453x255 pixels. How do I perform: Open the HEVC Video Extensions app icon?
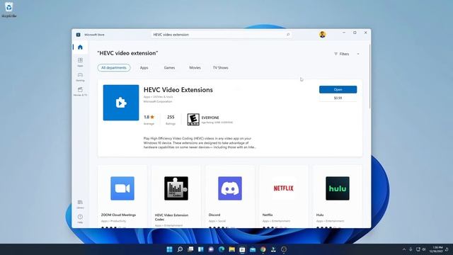coord(121,103)
